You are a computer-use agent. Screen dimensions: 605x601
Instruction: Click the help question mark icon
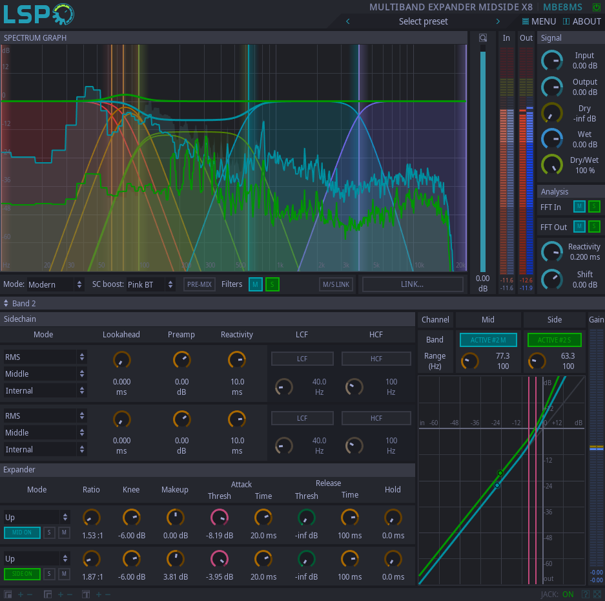(x=585, y=595)
